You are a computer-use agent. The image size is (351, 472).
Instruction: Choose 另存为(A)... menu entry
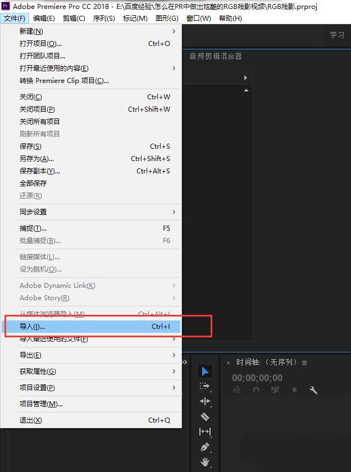point(90,159)
